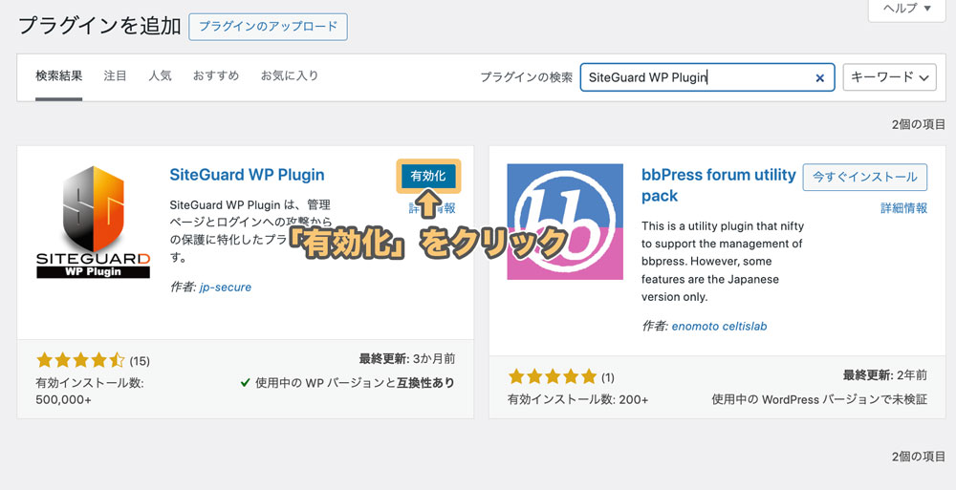956x490 pixels.
Task: Switch to the 検索結果 tab
Action: (x=58, y=75)
